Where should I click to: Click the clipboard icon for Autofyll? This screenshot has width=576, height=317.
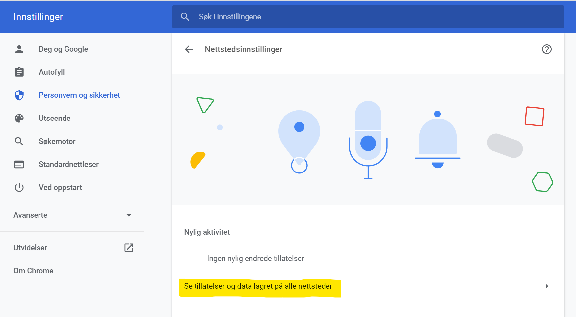[x=19, y=72]
